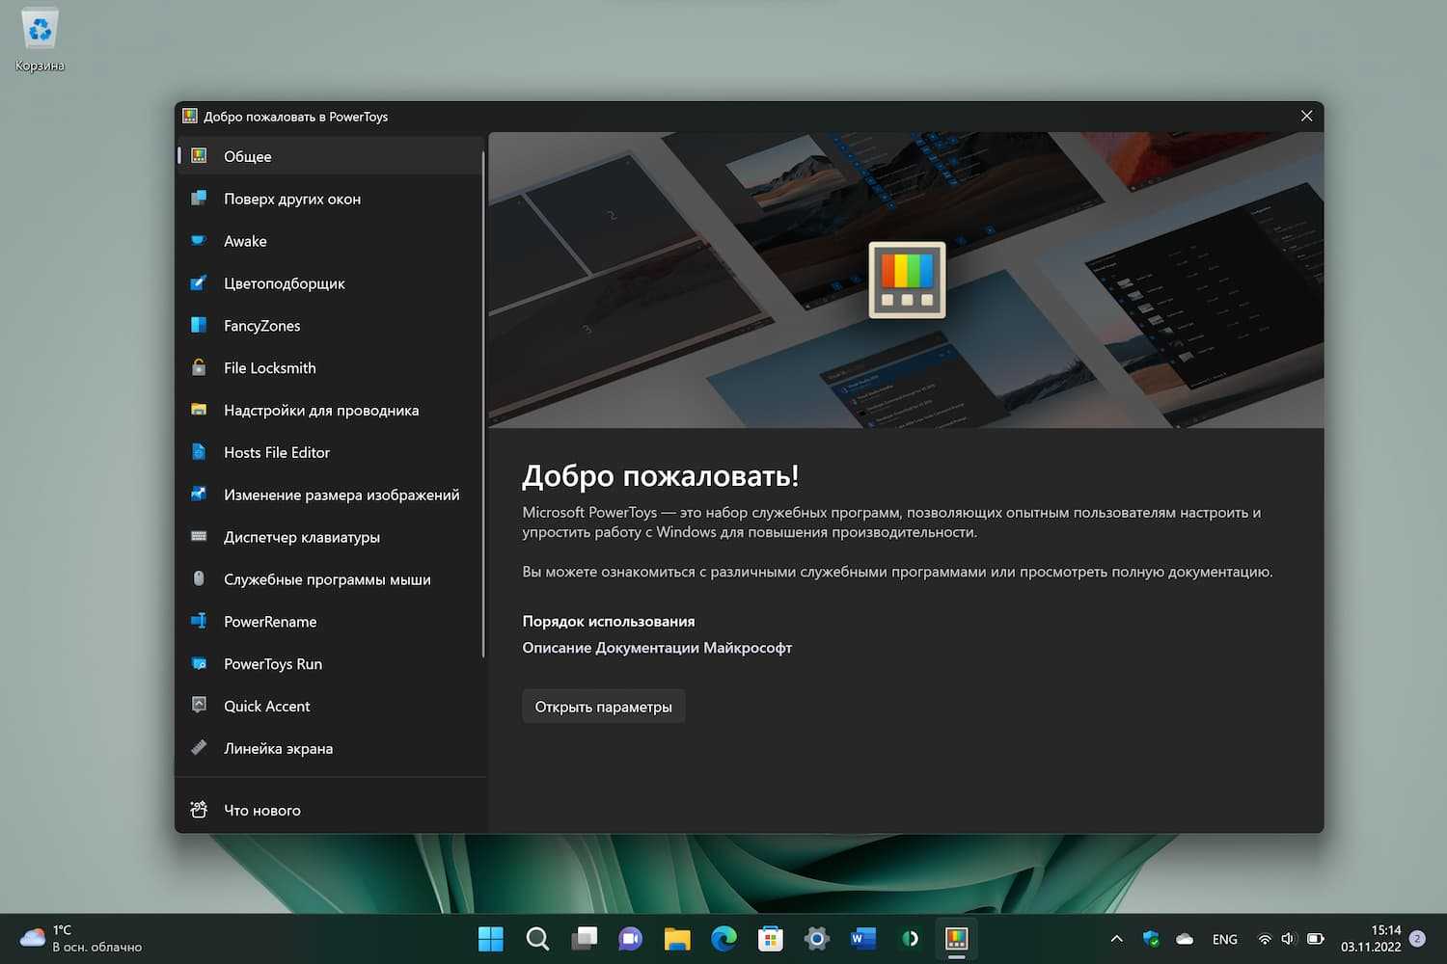This screenshot has height=964, width=1447.
Task: Click the Awake icon in sidebar
Action: pos(199,241)
